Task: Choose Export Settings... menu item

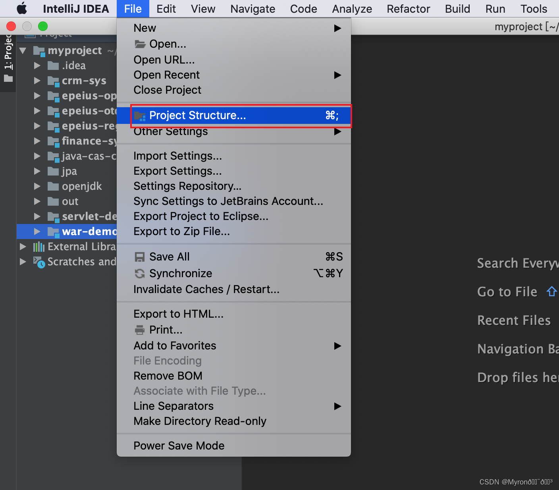Action: [x=234, y=171]
